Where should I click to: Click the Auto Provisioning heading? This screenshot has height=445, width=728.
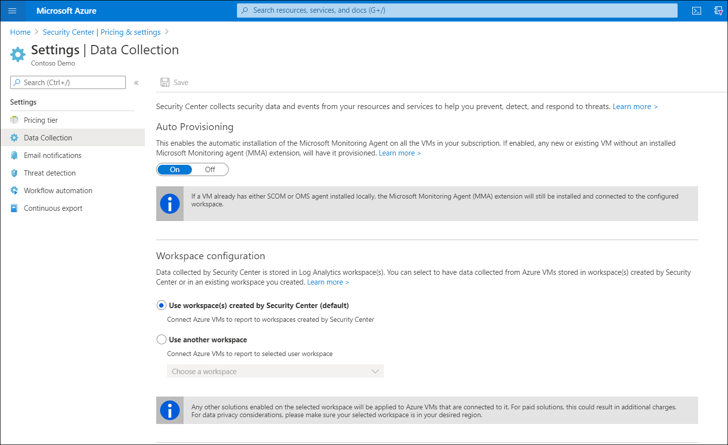194,127
